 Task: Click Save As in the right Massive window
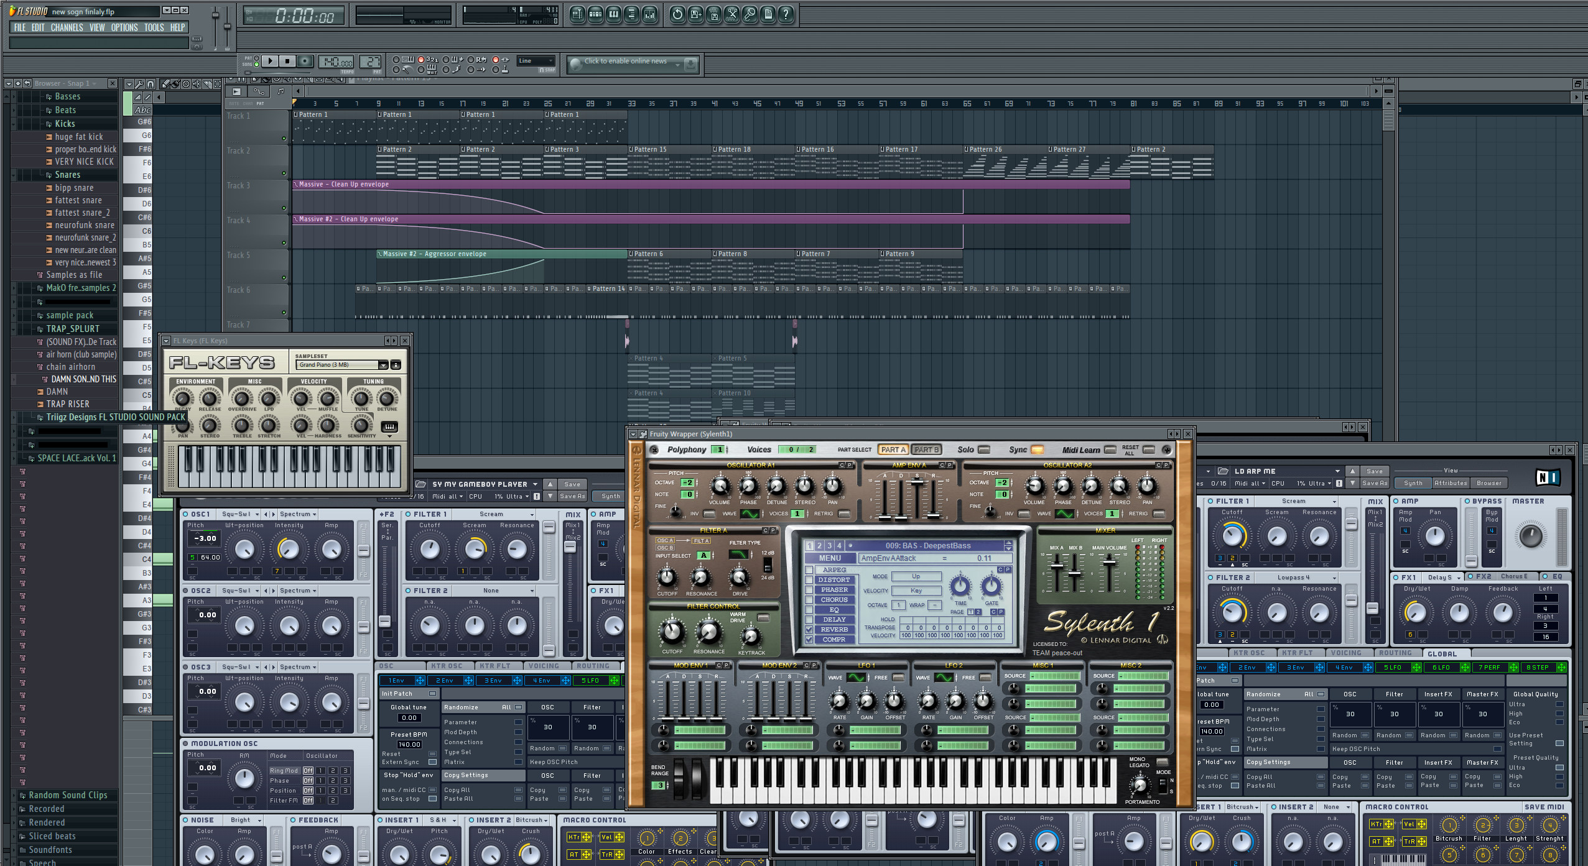point(1374,483)
